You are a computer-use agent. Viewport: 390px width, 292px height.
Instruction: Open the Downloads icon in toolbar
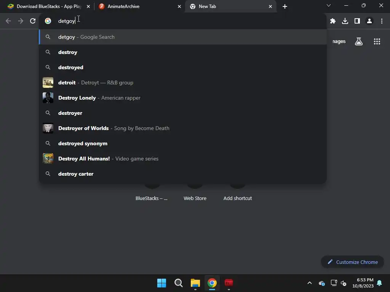[345, 21]
